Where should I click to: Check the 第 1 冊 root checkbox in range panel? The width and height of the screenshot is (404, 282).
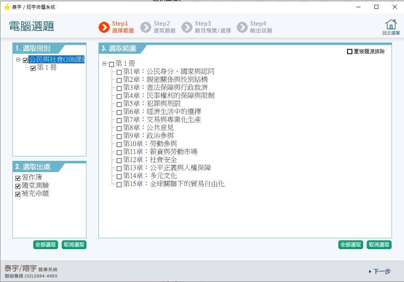[x=112, y=64]
